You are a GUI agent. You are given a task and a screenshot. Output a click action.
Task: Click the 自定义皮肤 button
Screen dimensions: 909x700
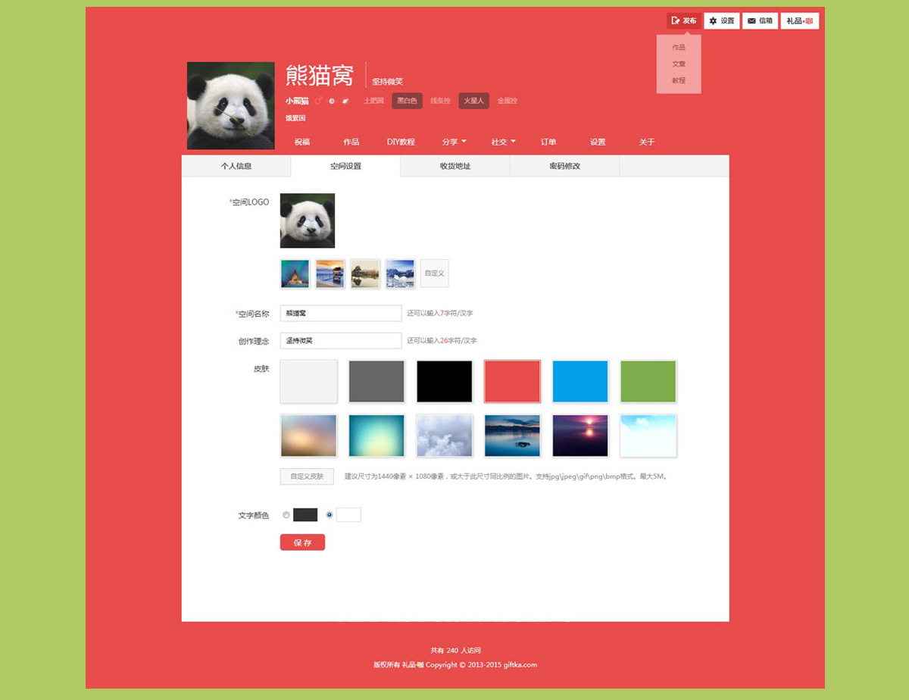pos(307,477)
